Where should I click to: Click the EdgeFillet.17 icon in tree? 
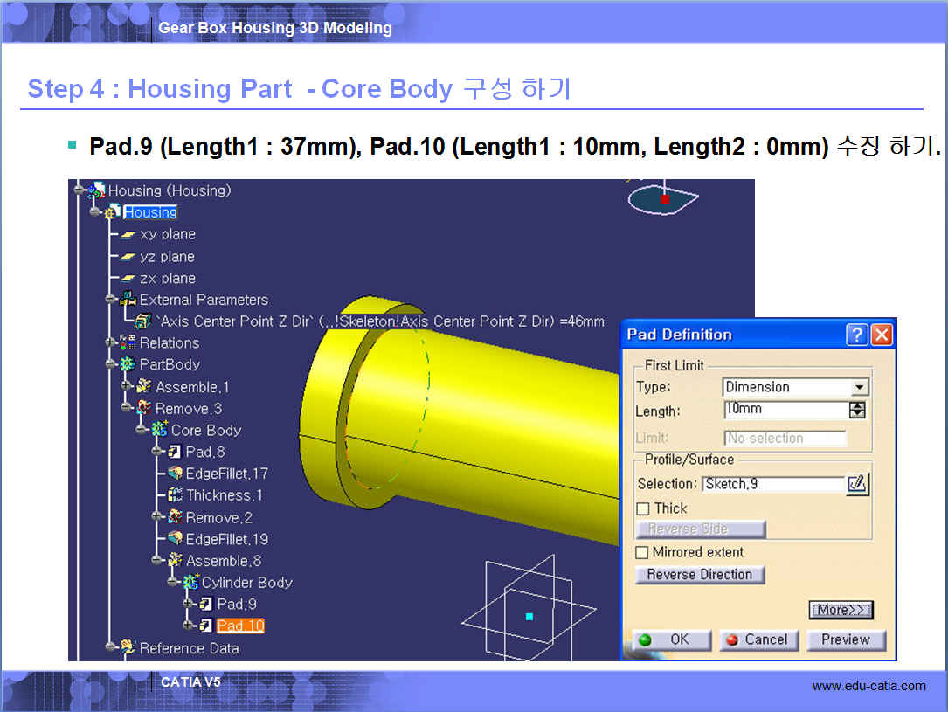(175, 474)
